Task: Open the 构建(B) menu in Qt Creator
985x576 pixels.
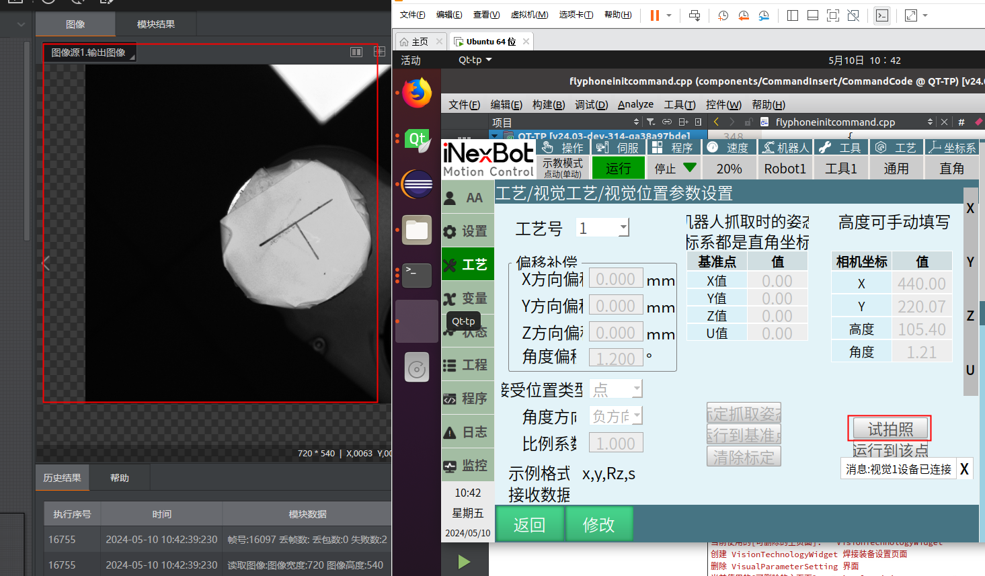Action: coord(548,104)
